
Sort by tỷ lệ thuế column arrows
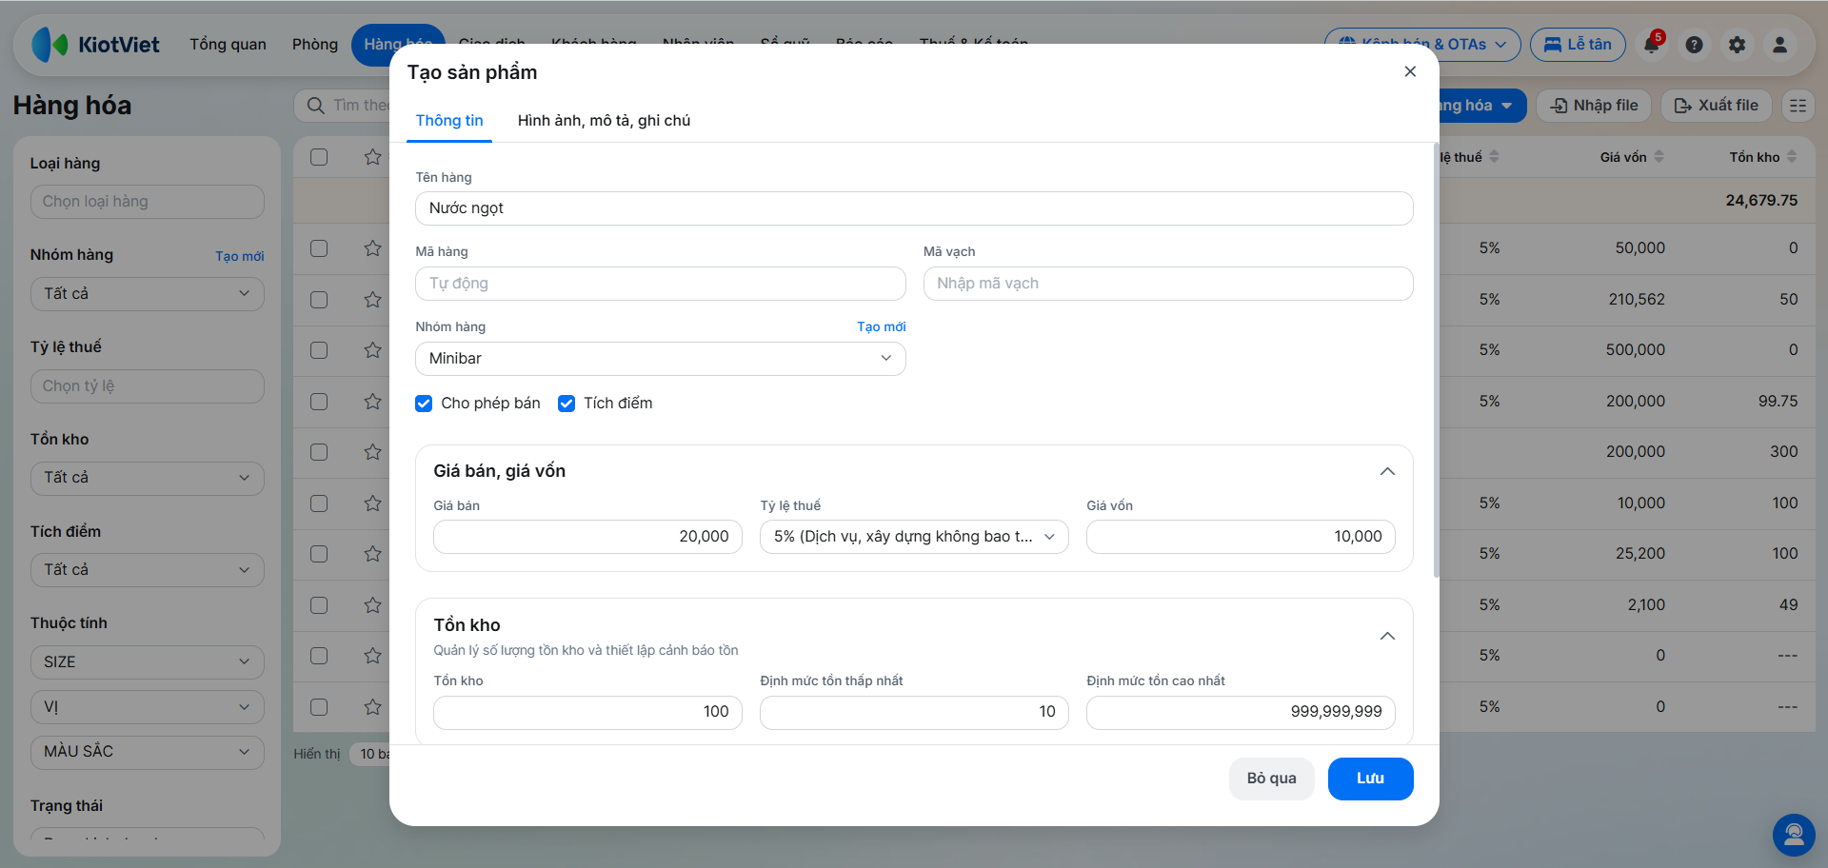click(1494, 156)
